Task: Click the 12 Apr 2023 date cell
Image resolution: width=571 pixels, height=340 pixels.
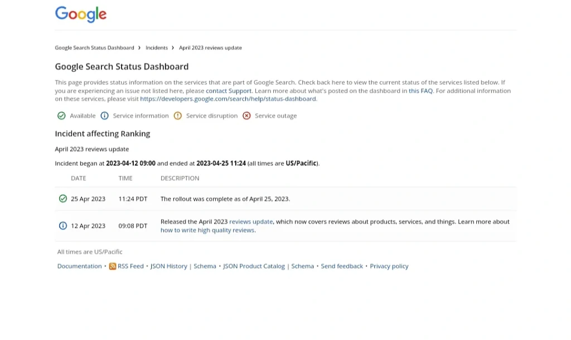Action: point(88,226)
